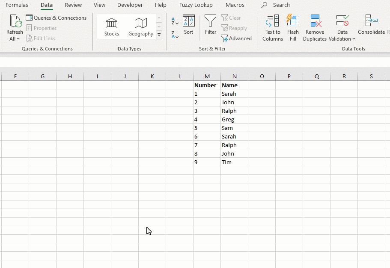Click the Text to Columns icon

coord(272,28)
